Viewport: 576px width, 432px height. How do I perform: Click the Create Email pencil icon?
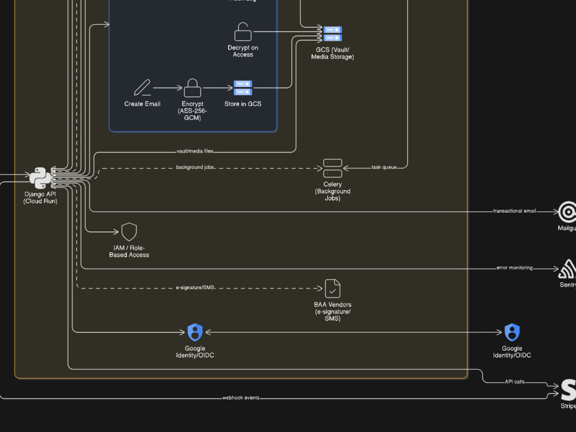[142, 88]
